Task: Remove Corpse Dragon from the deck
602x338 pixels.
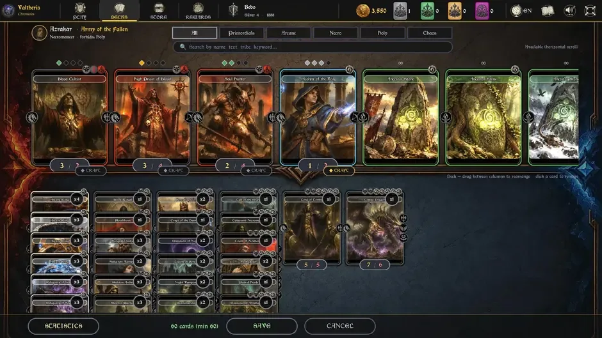Action: coord(375,229)
